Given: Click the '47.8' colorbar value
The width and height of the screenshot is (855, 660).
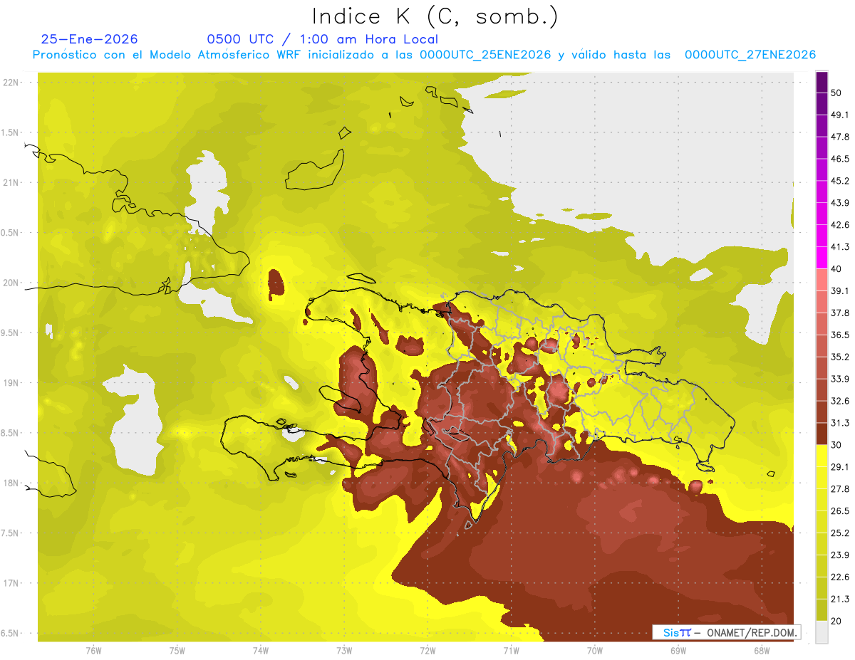Looking at the screenshot, I should click(x=840, y=137).
